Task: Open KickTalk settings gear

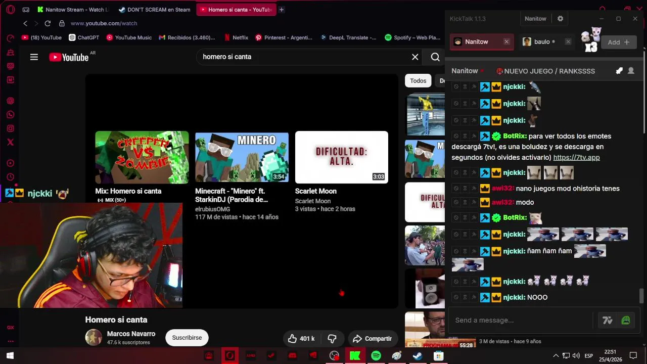Action: (x=560, y=19)
